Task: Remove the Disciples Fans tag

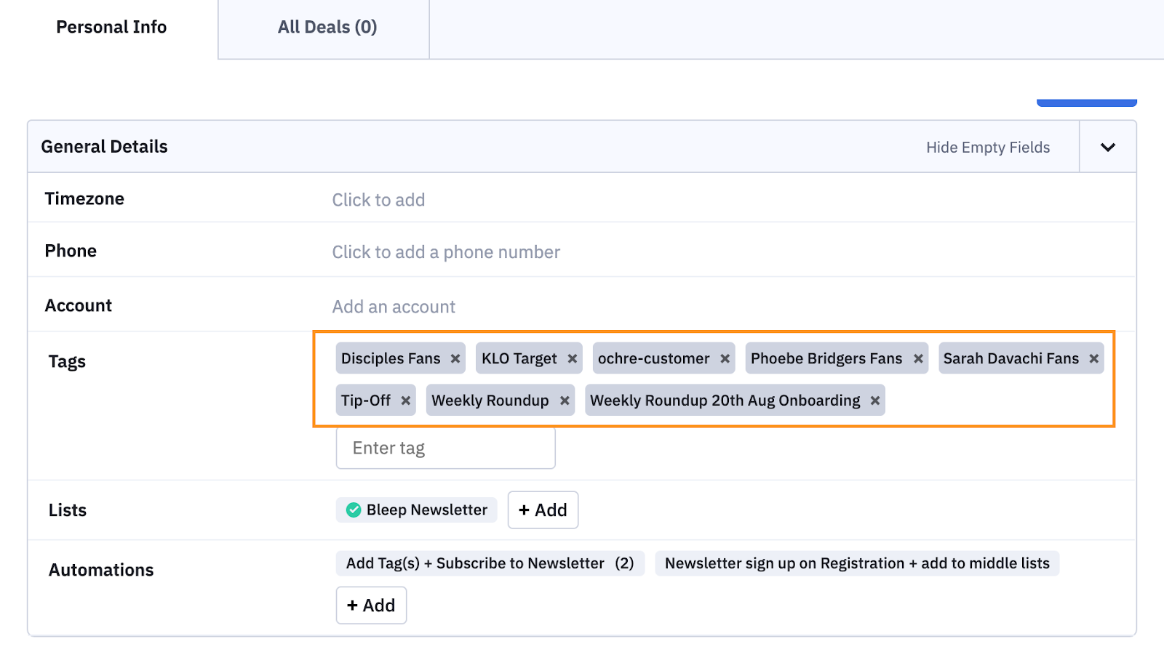Action: click(455, 358)
